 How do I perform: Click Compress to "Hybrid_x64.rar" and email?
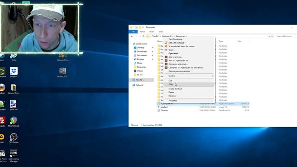189,68
